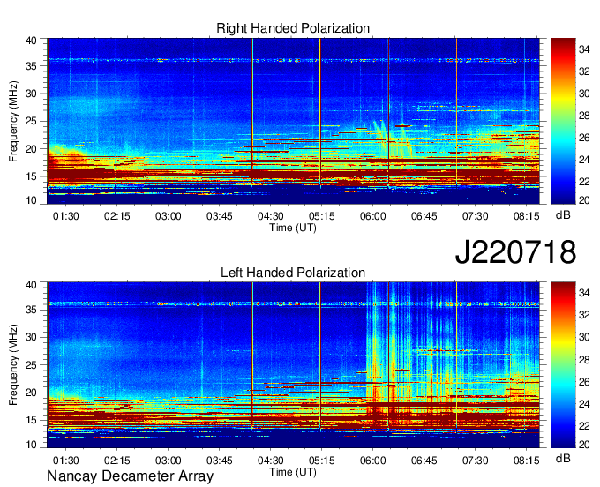Click the 07:30 time tick under the Left Handed plot
Image resolution: width=600 pixels, height=487 pixels.
476,461
